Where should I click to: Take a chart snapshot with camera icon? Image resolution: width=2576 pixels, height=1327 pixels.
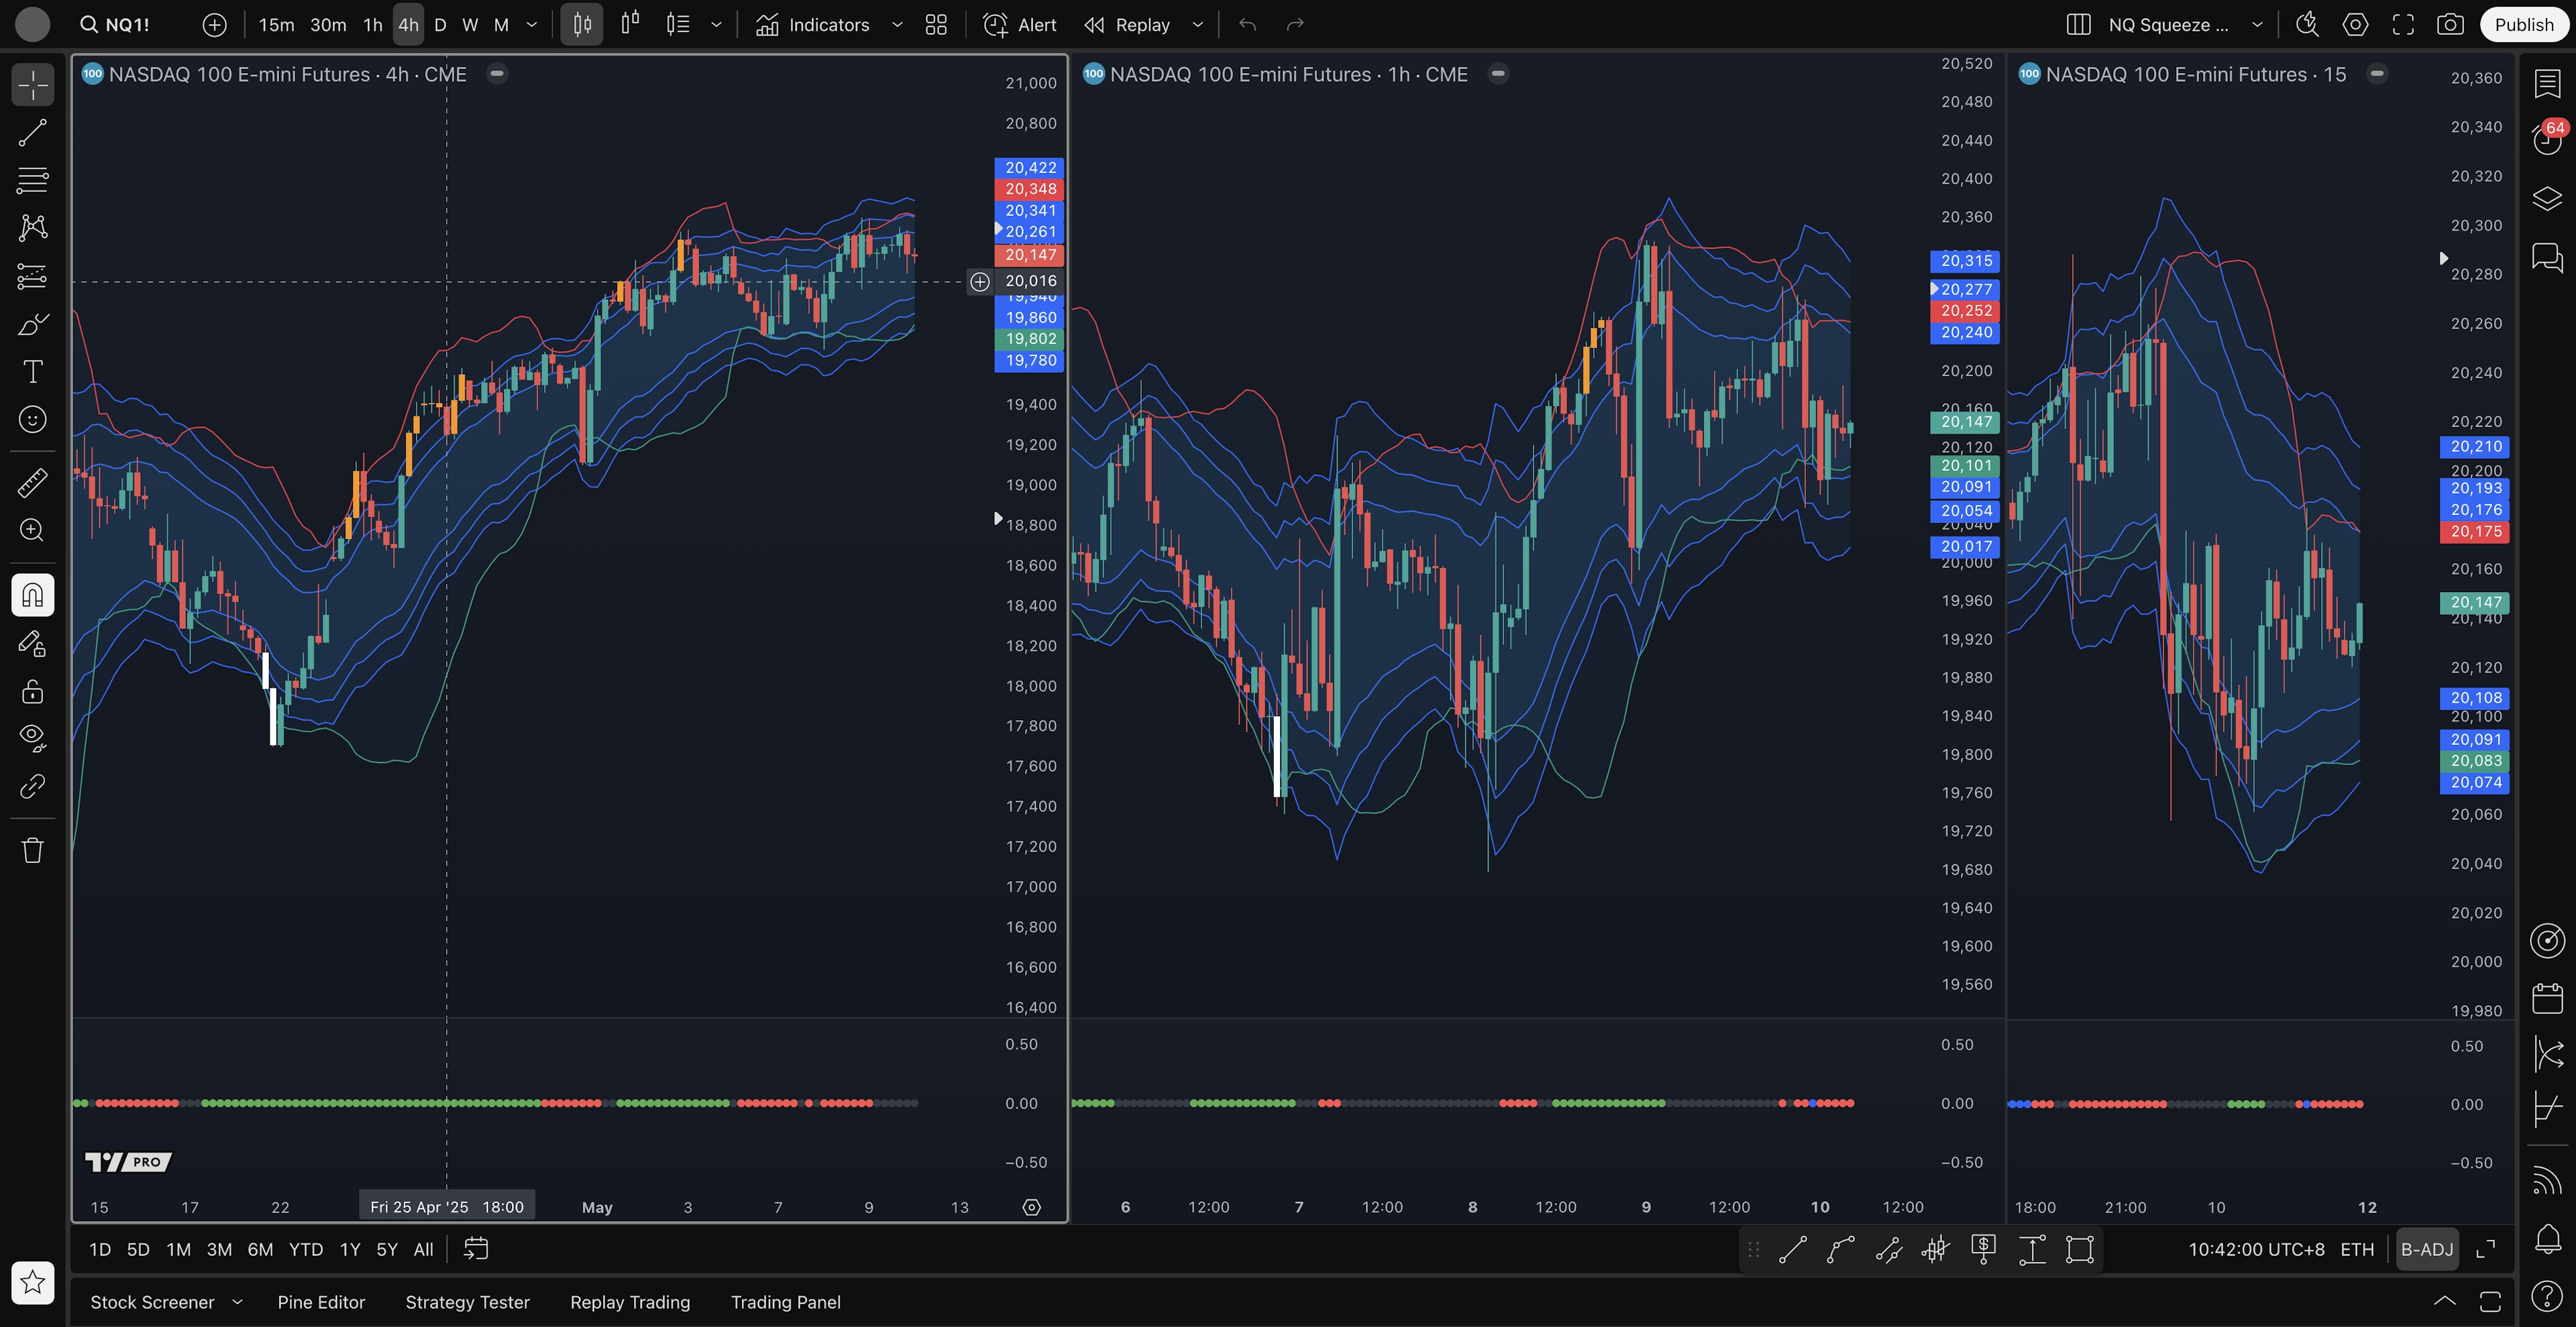2450,25
